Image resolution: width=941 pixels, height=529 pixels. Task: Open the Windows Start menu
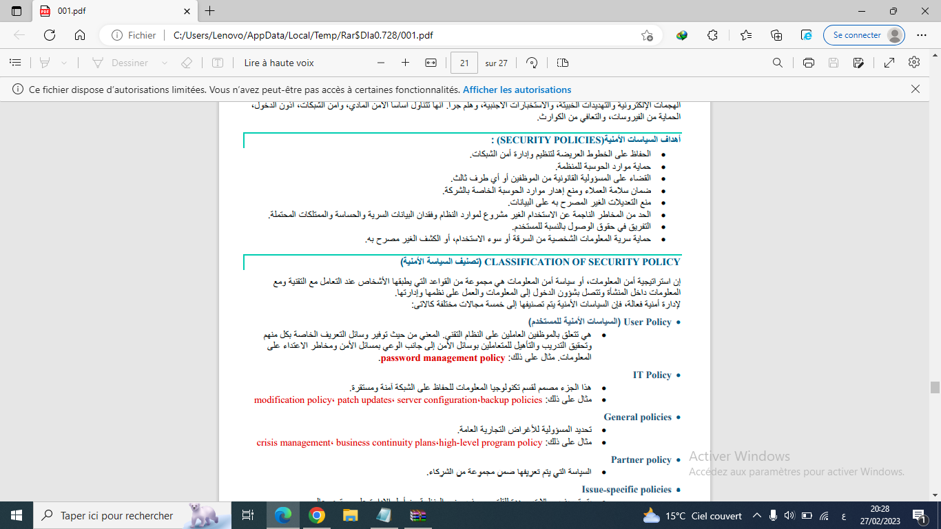tap(16, 515)
